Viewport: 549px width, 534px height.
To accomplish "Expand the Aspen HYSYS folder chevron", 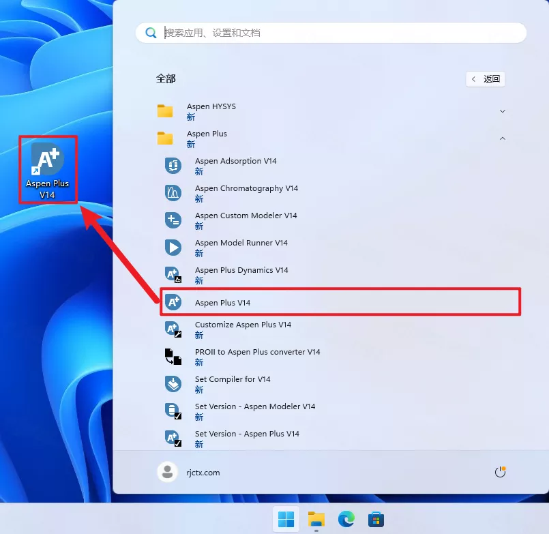I will (503, 111).
